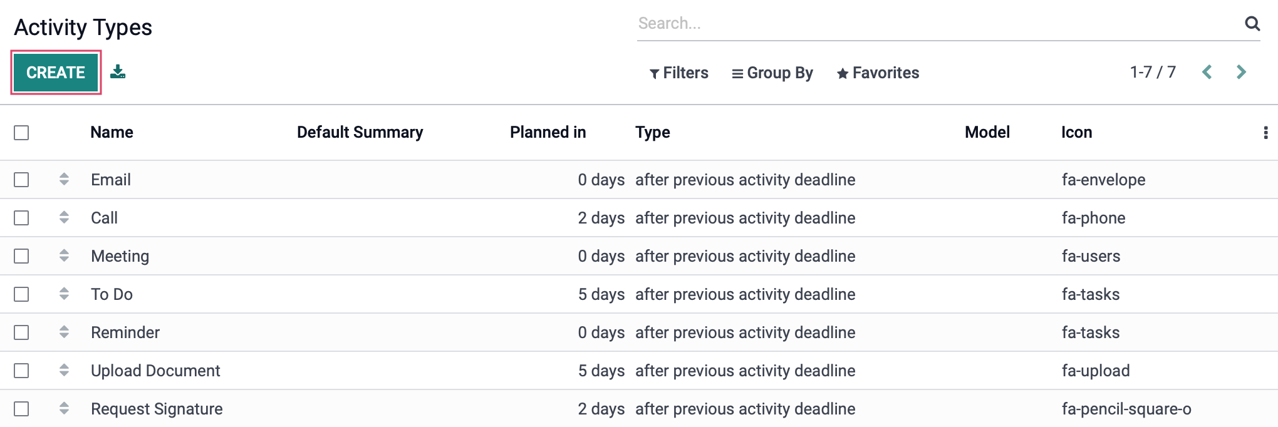Viewport: 1278px width, 427px height.
Task: Sort by the Model column header
Action: (x=987, y=132)
